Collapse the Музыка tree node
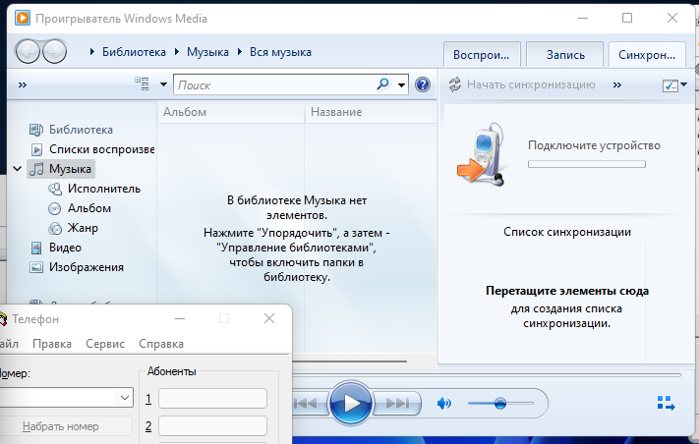The height and width of the screenshot is (444, 699). pos(18,169)
